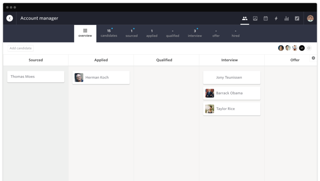320x181 pixels.
Task: Open the edit pencil icon
Action: pos(297,18)
